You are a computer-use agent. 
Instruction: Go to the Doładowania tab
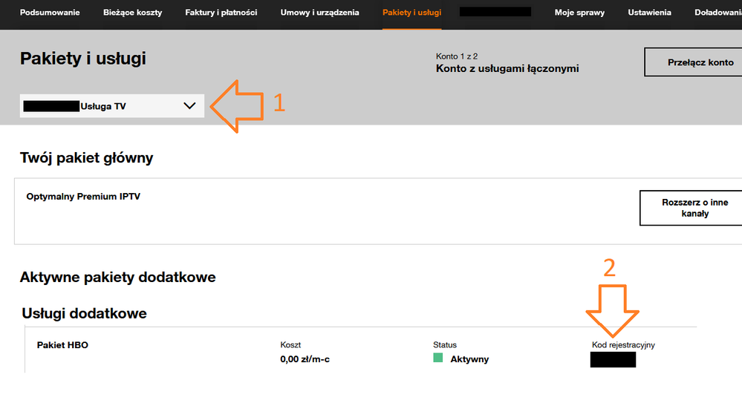pos(717,13)
